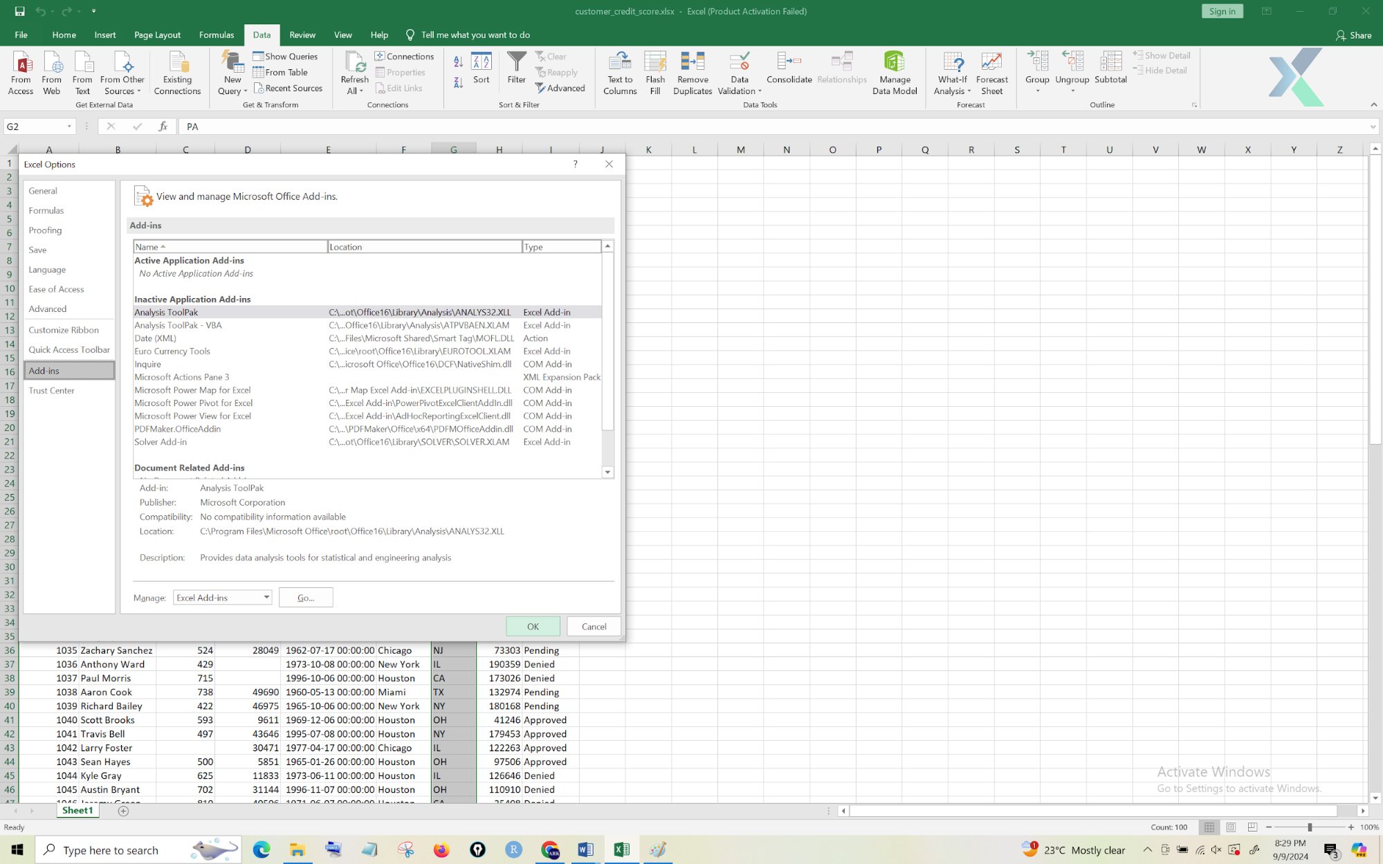
Task: Open Word from the taskbar
Action: [585, 849]
